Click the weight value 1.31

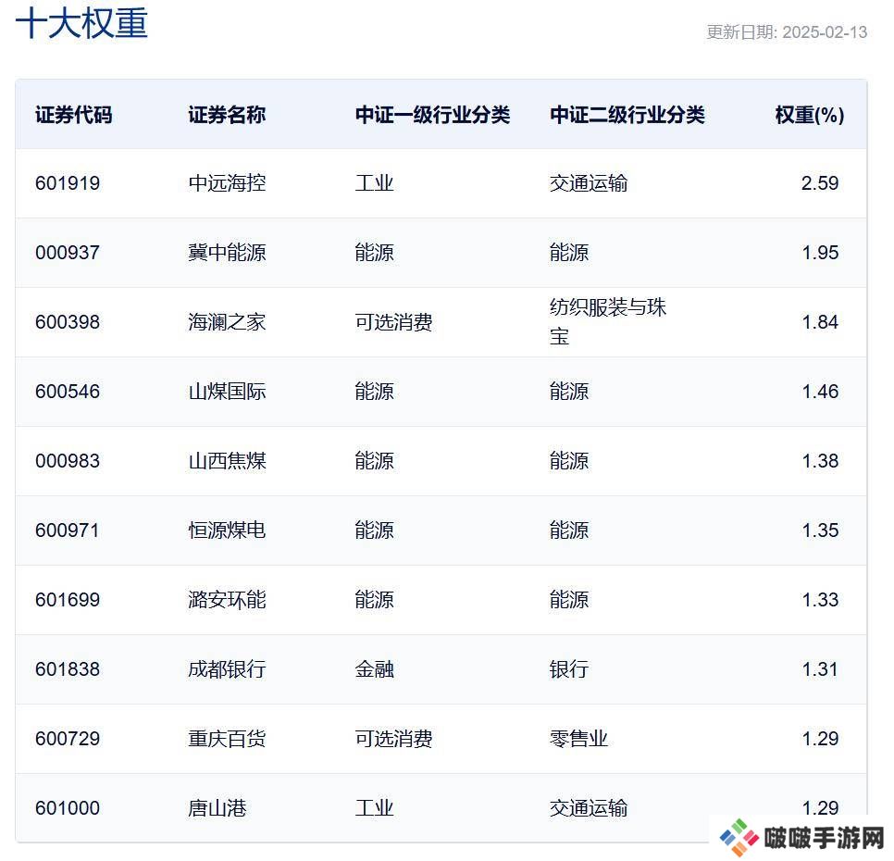tap(820, 670)
